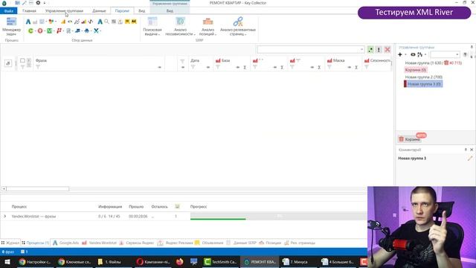The image size is (476, 268).
Task: Open Анализ неозависимости tool
Action: click(x=180, y=27)
